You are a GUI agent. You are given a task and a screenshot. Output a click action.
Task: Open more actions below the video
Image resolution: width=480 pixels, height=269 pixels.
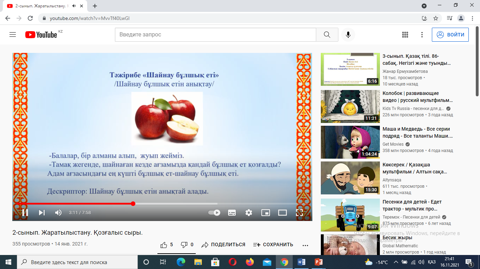coord(305,245)
